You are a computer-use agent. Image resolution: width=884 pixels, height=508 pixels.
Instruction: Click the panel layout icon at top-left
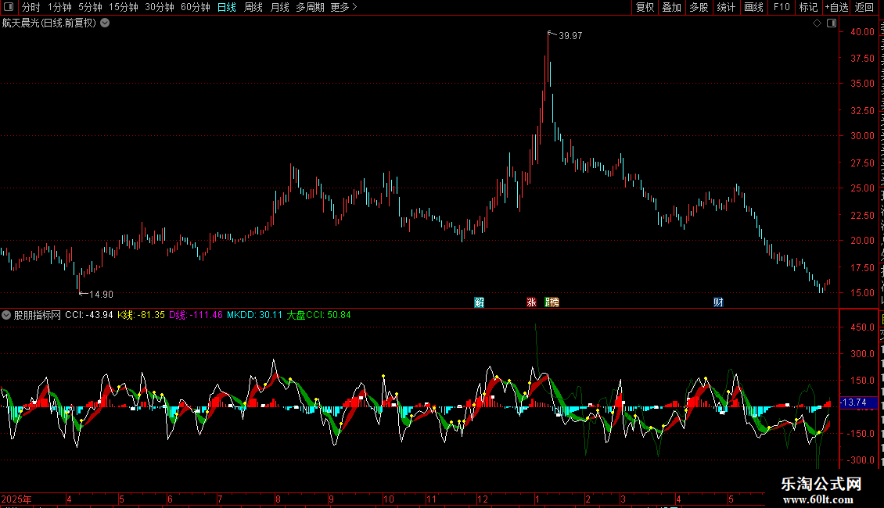[9, 7]
